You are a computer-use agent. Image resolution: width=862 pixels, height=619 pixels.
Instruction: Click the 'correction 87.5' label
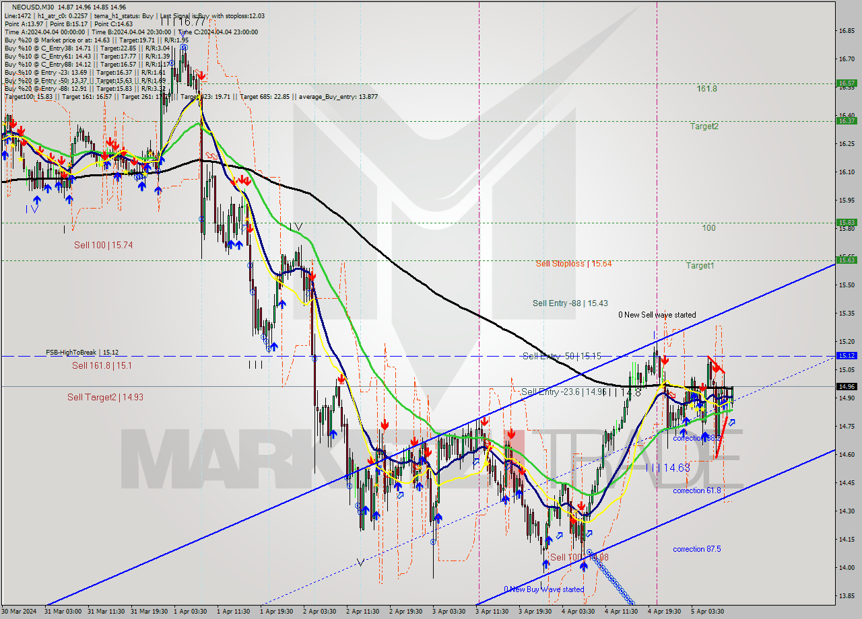click(697, 549)
